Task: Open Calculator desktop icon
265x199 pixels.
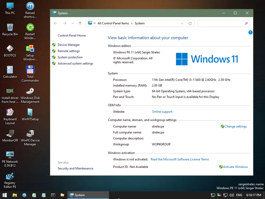Action: tap(10, 72)
